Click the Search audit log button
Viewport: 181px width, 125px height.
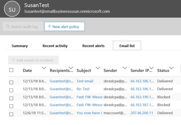23,26
